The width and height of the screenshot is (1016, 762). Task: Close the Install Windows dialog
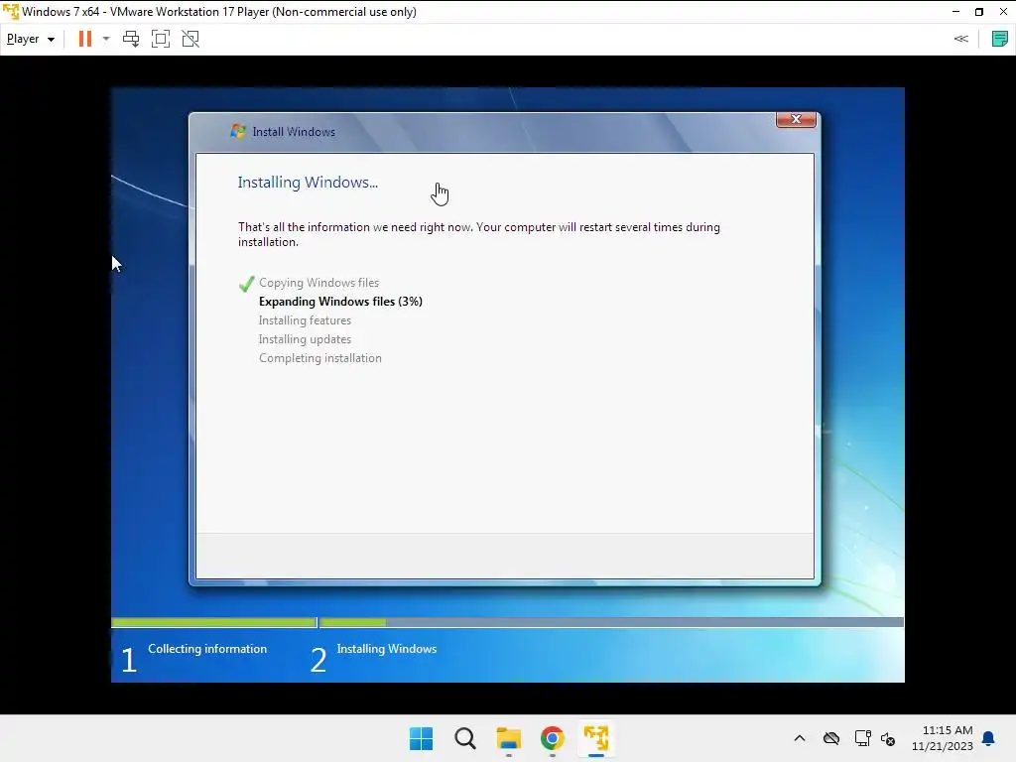796,119
